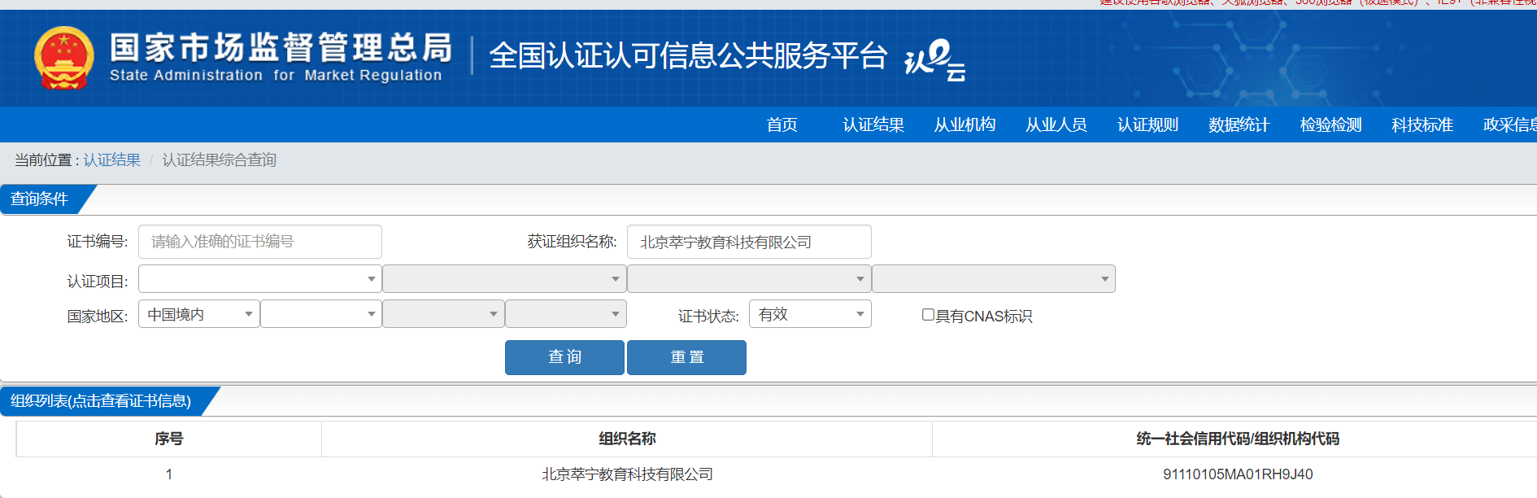Image resolution: width=1537 pixels, height=498 pixels.
Task: Open the 证书状态 dropdown showing 有效
Action: [x=810, y=314]
